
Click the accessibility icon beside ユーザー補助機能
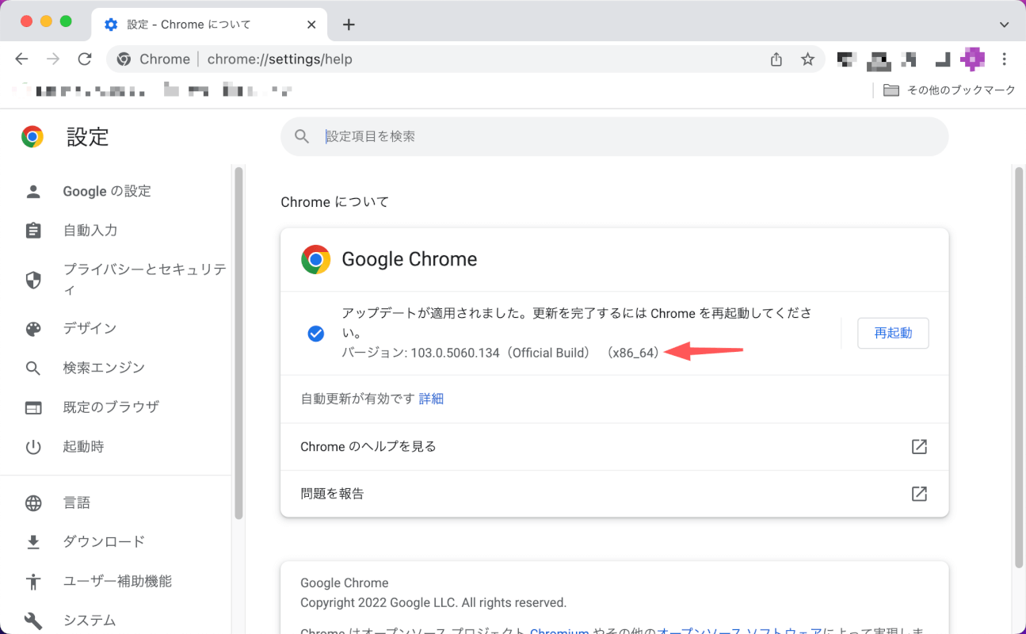pos(33,582)
